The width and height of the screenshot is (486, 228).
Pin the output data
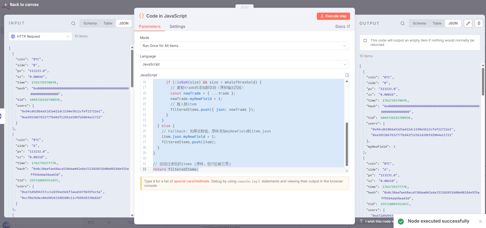coord(479,23)
